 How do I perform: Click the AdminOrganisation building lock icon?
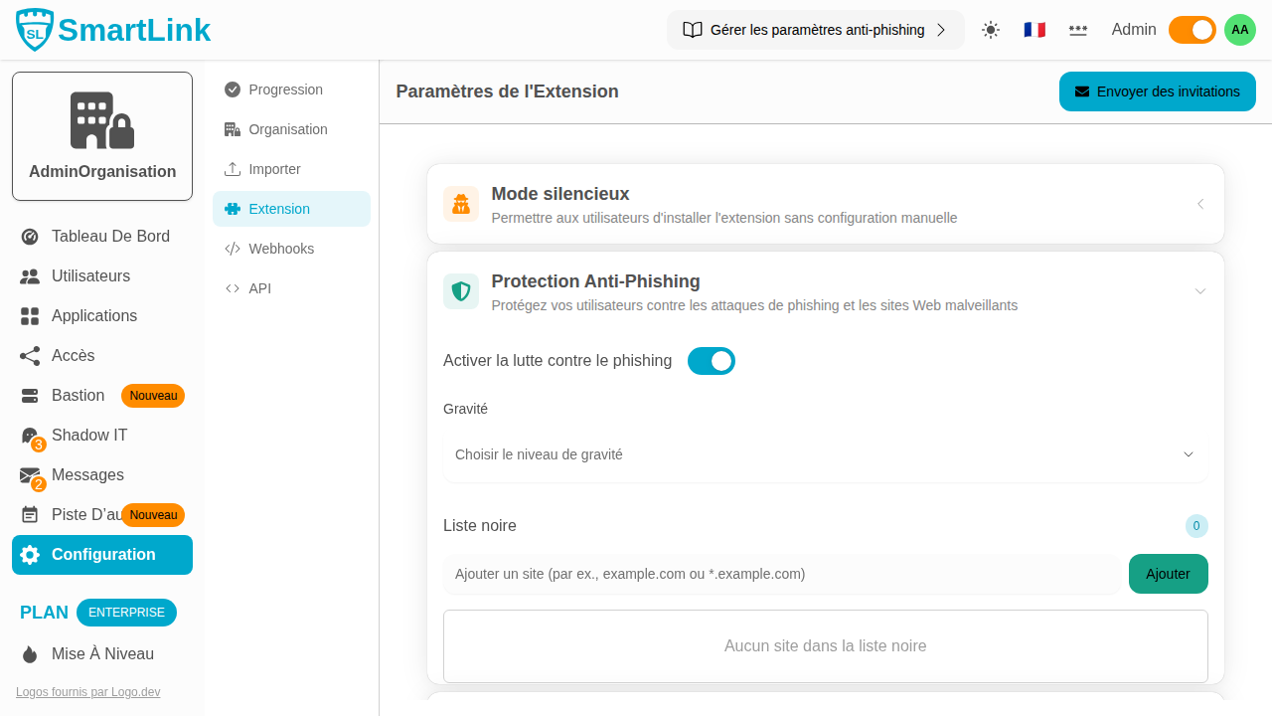pos(102,120)
